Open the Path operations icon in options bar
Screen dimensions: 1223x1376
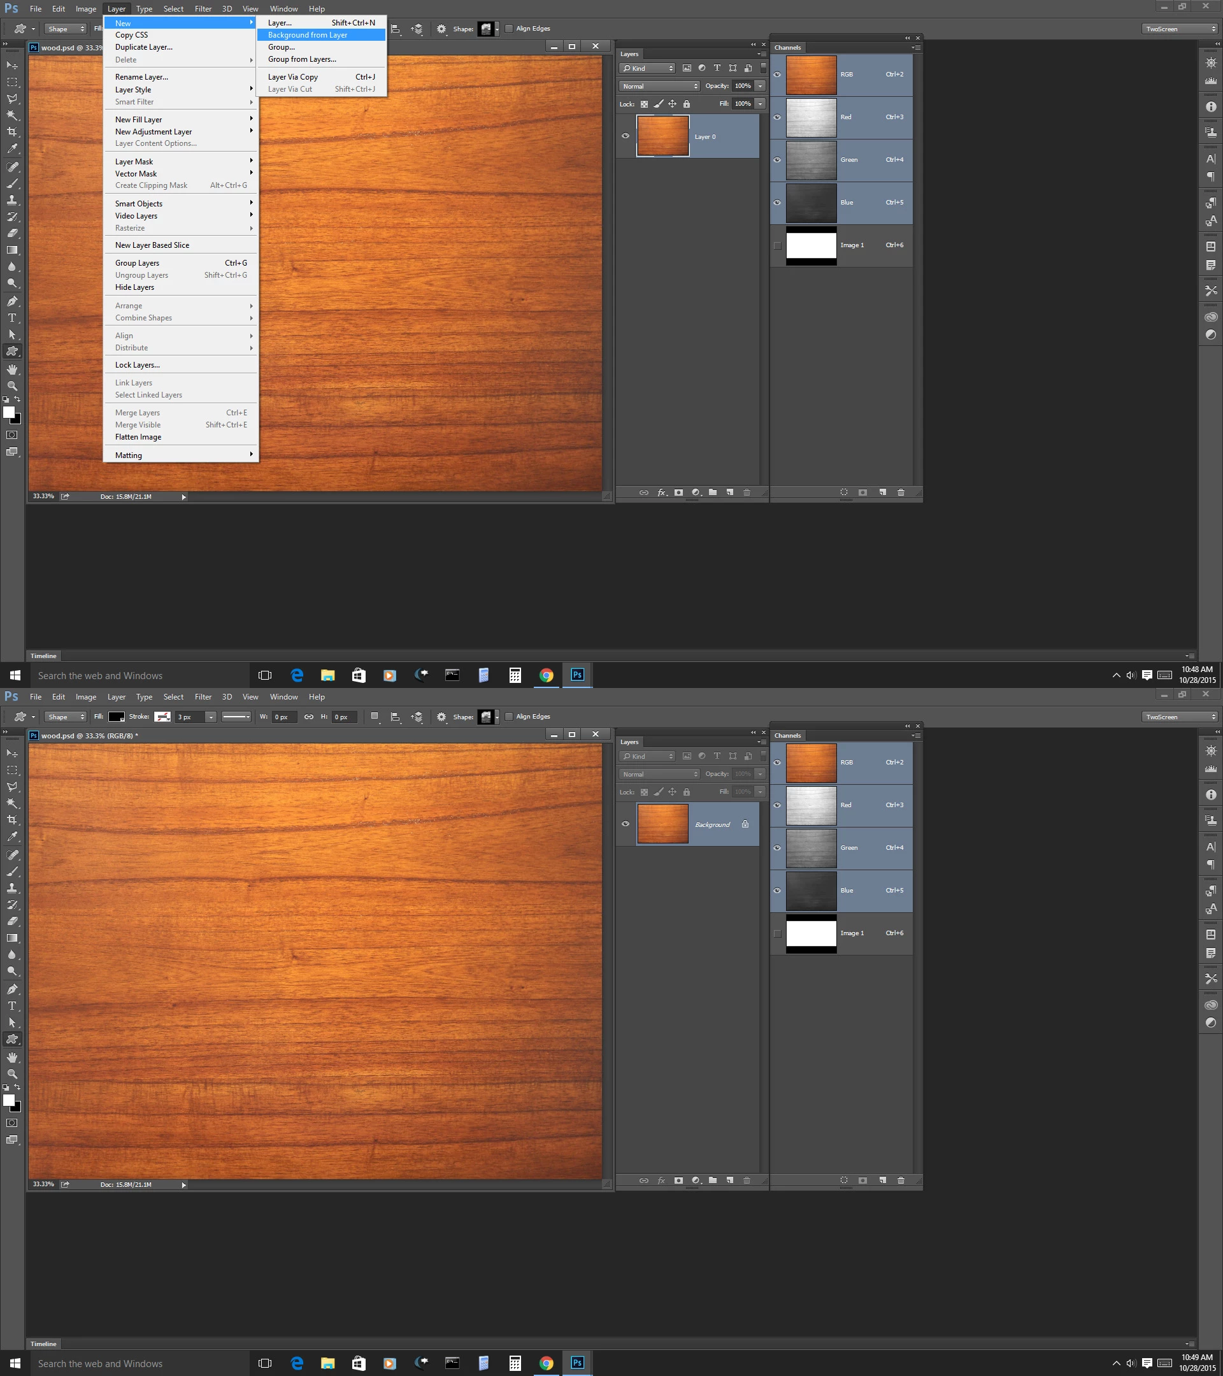(375, 717)
